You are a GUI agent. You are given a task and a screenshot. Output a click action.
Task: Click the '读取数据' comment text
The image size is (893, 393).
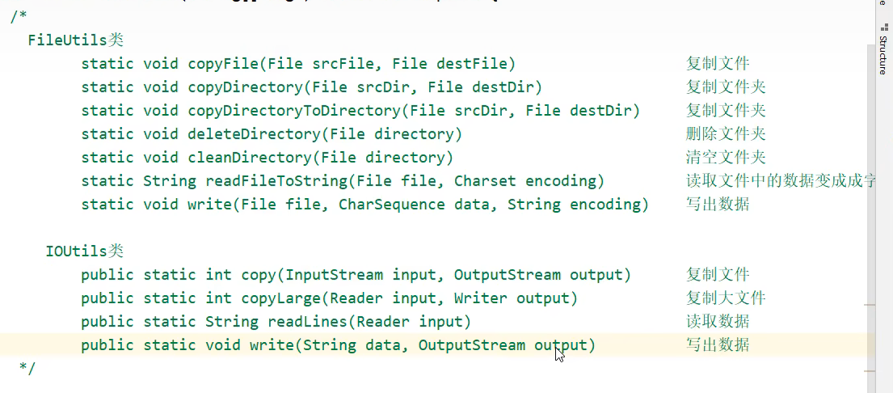click(x=718, y=323)
